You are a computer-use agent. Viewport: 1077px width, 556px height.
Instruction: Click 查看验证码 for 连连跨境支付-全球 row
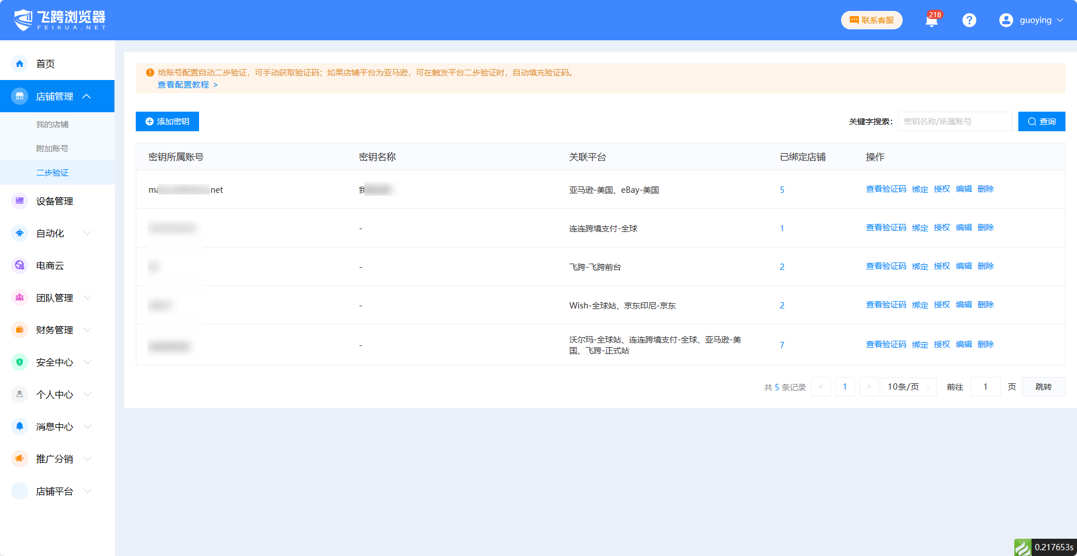886,228
